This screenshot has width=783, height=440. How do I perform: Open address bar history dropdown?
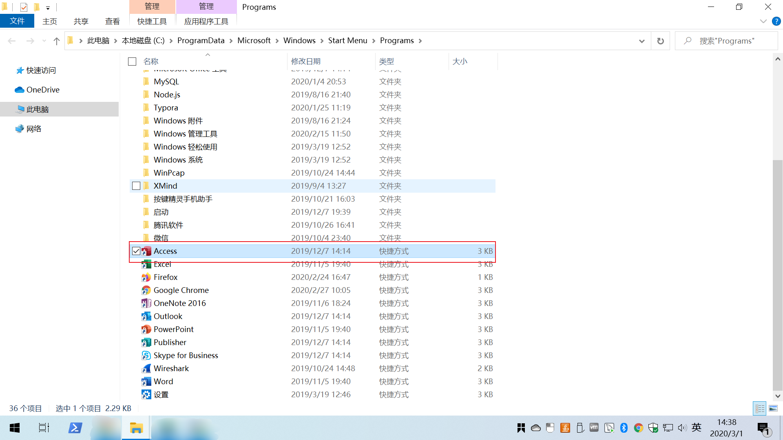641,41
